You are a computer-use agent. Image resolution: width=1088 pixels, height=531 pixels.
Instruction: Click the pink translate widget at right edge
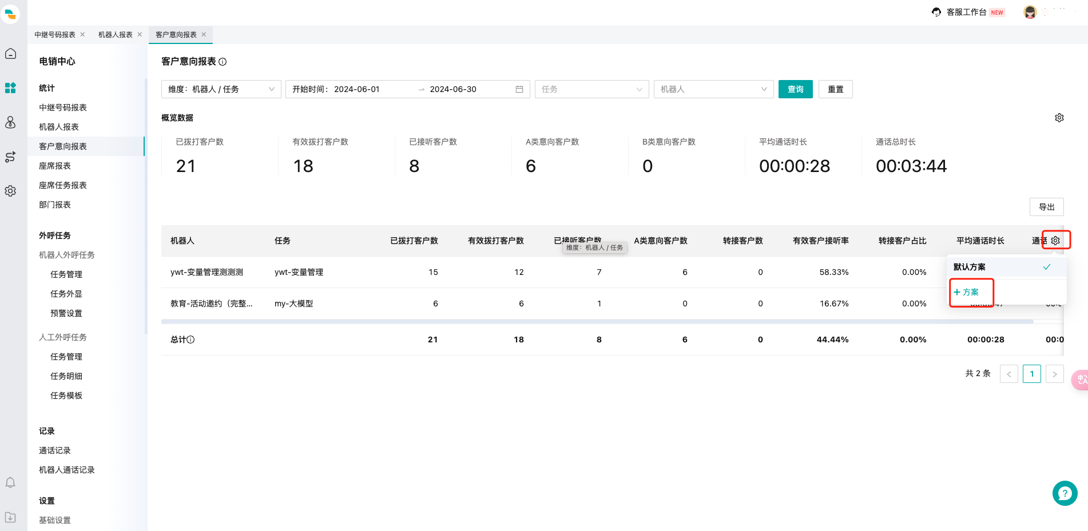(x=1081, y=380)
